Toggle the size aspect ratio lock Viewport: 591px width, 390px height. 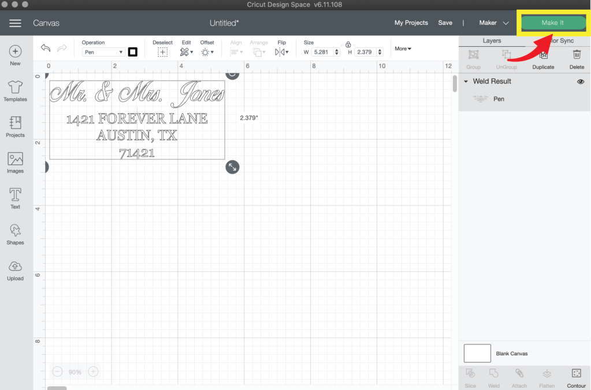click(x=348, y=44)
